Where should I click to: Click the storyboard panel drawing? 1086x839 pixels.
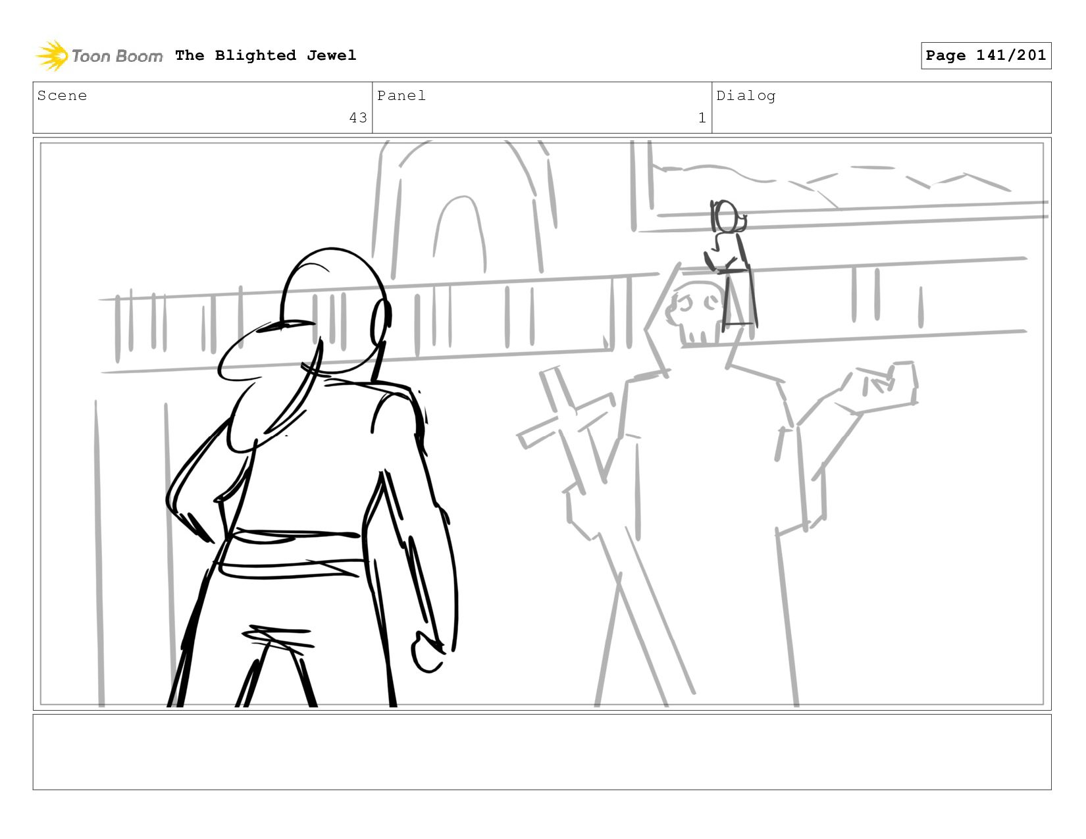[542, 424]
